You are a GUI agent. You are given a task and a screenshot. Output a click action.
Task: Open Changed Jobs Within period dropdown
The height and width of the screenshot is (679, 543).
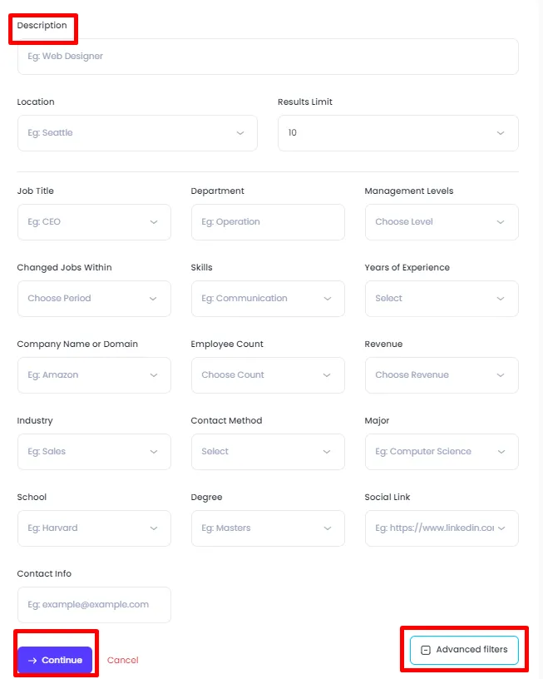(94, 299)
